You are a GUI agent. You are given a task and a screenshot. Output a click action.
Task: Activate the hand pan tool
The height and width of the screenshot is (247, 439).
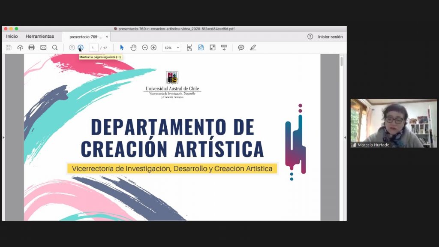[134, 48]
